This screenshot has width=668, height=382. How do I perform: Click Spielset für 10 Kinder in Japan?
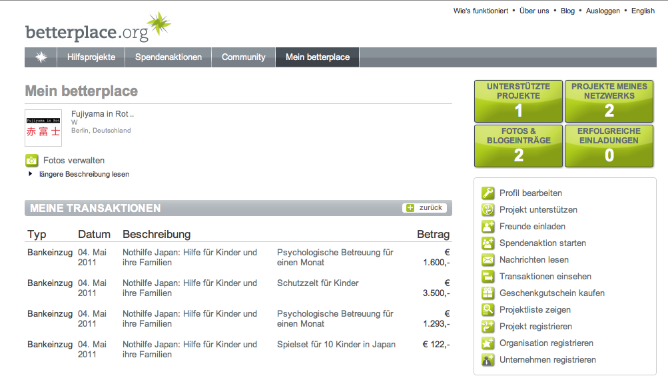tap(336, 345)
